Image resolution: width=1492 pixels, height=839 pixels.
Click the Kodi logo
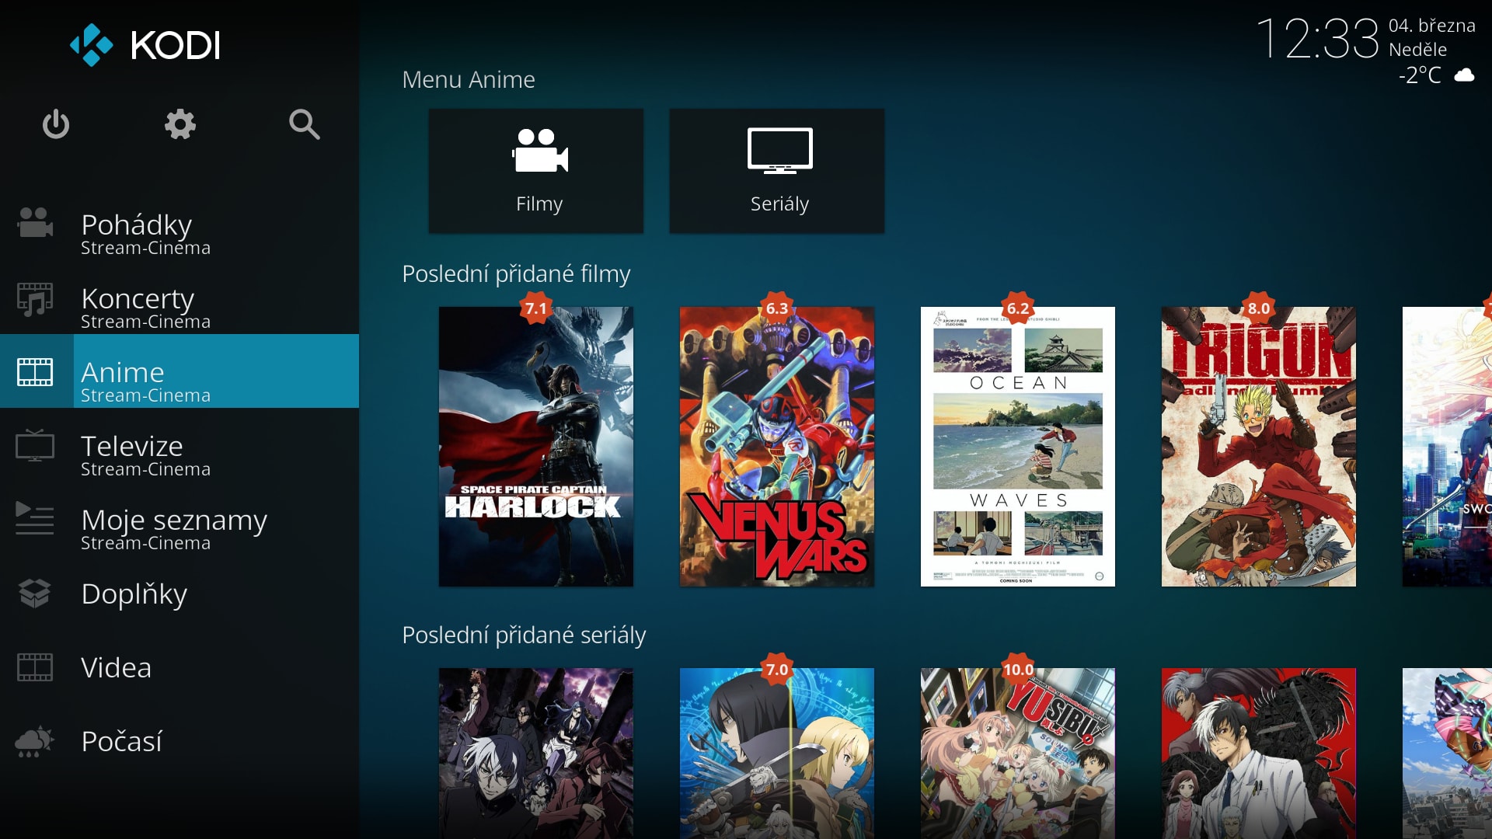coord(145,45)
